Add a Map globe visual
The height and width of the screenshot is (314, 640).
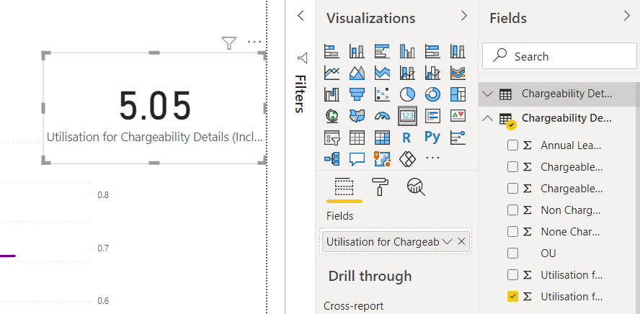[332, 116]
